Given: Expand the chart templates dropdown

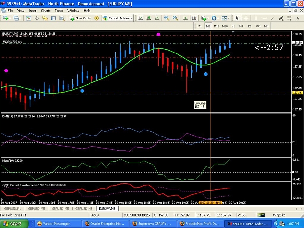Looking at the screenshot, I should click(225, 18).
